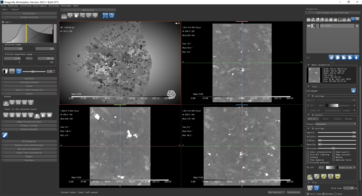Choose the two-column scene layout icon
The width and height of the screenshot is (362, 196).
coord(12,102)
